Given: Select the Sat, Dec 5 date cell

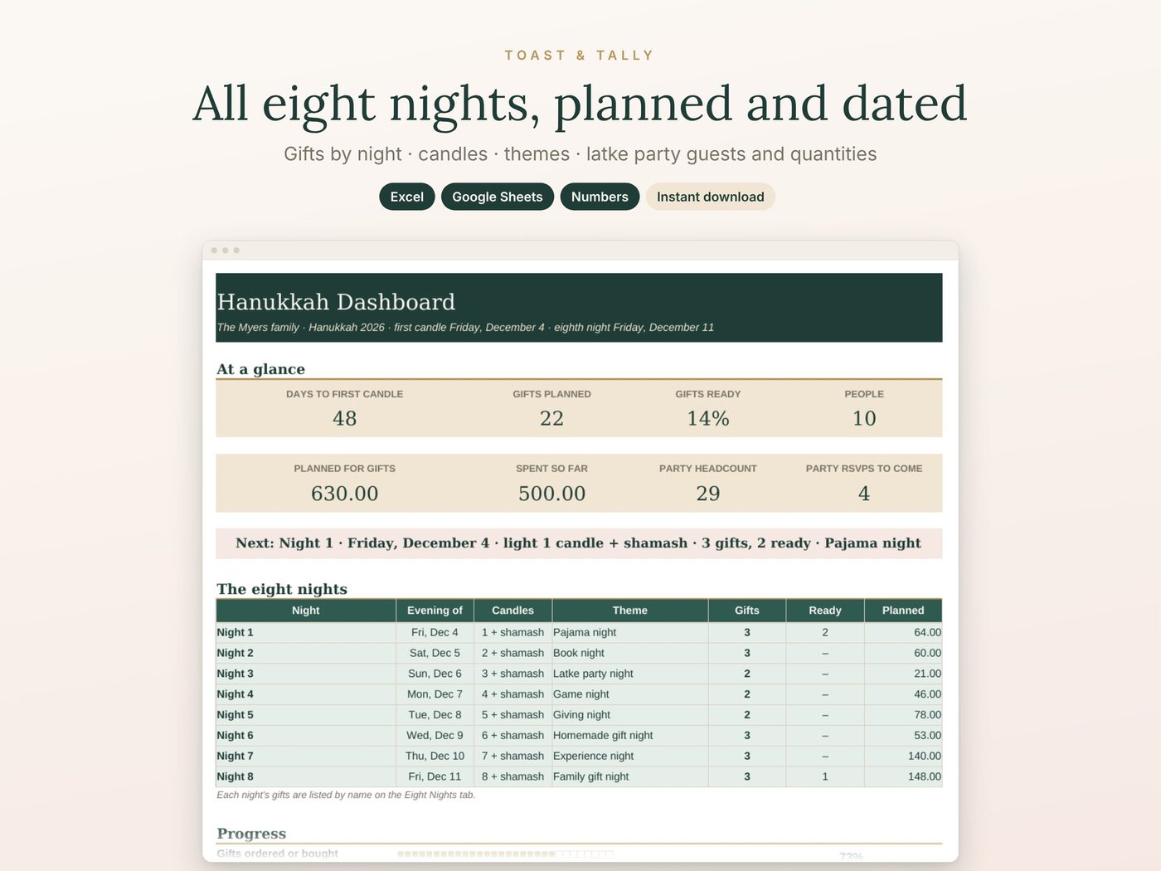Looking at the screenshot, I should click(435, 653).
